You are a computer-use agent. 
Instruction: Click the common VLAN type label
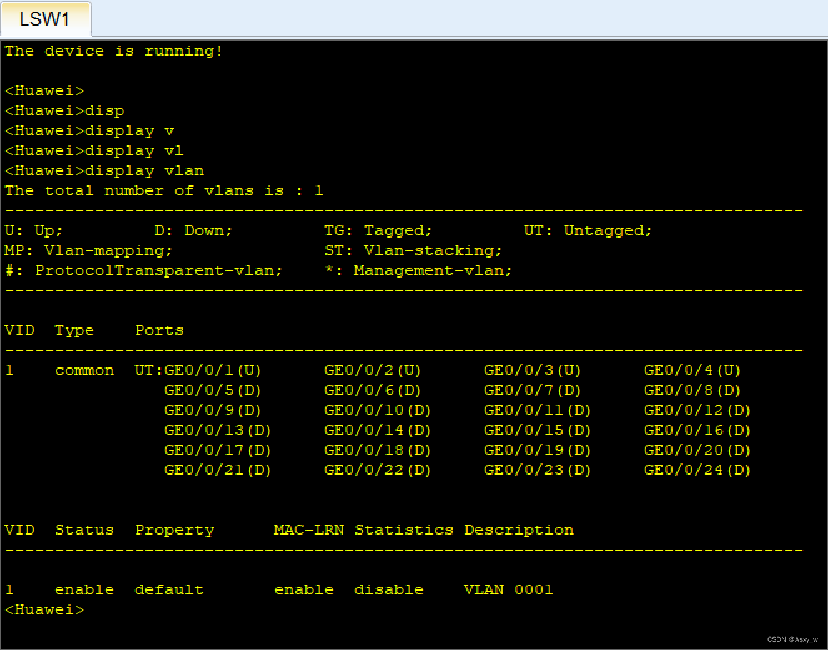click(84, 370)
